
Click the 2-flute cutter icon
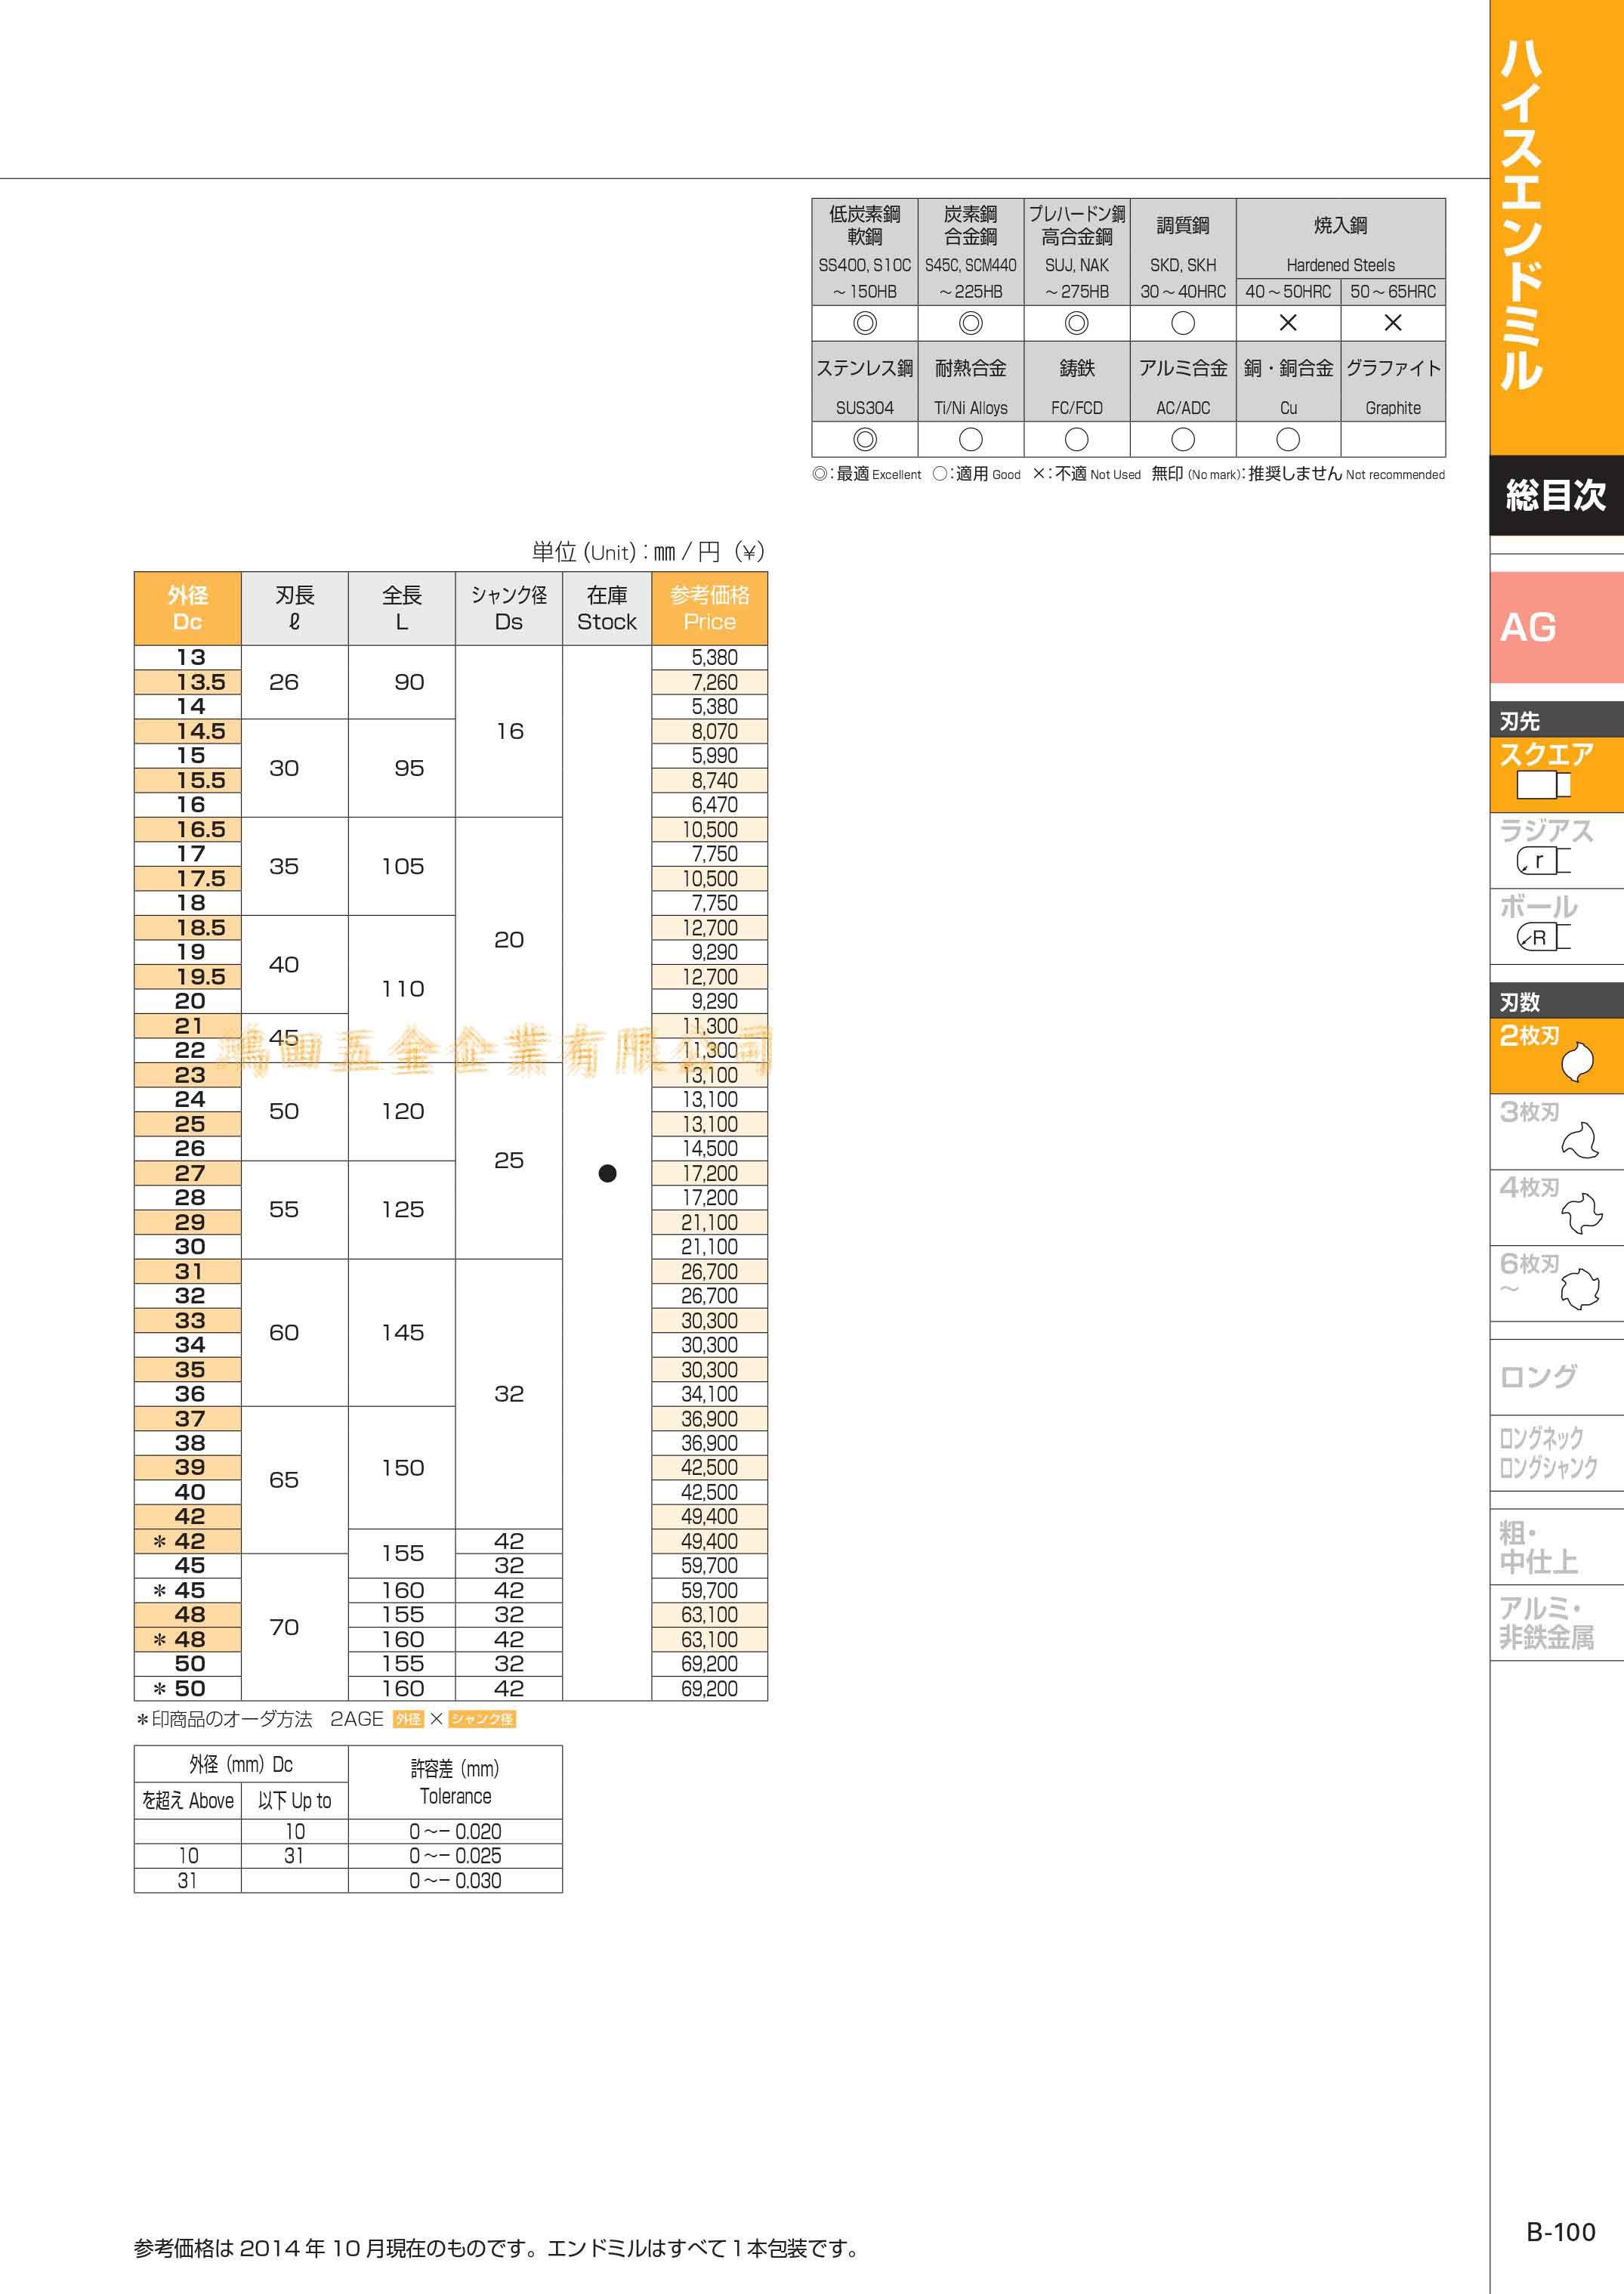[1577, 1062]
